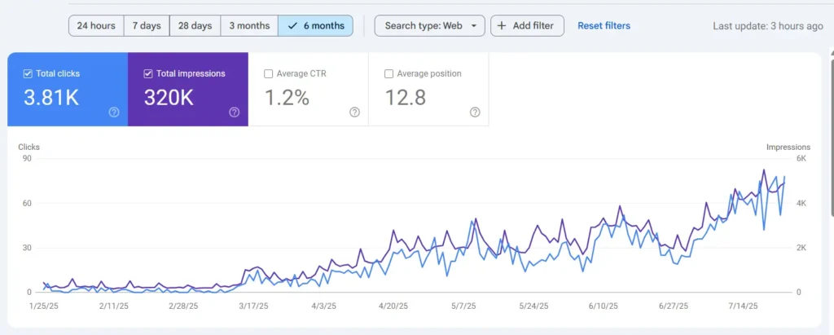Image resolution: width=834 pixels, height=335 pixels.
Task: Click the 5/7/25 date on chart axis
Action: (x=466, y=306)
